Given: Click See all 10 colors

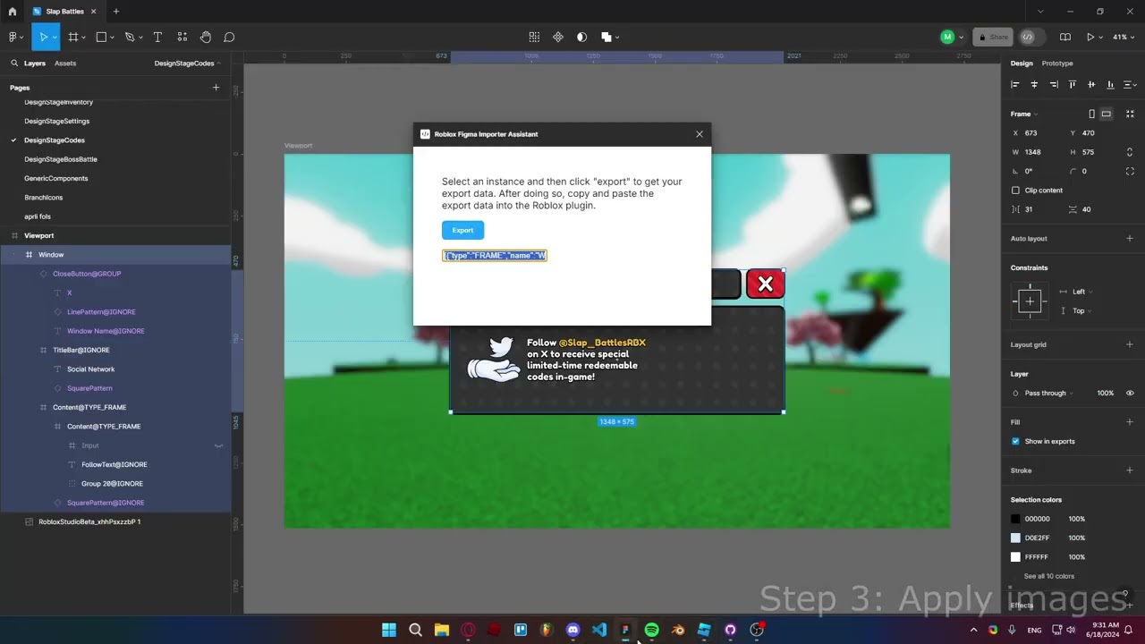Looking at the screenshot, I should pyautogui.click(x=1049, y=576).
